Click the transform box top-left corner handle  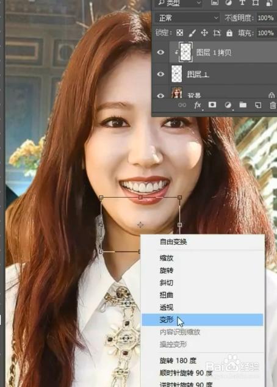pos(101,197)
